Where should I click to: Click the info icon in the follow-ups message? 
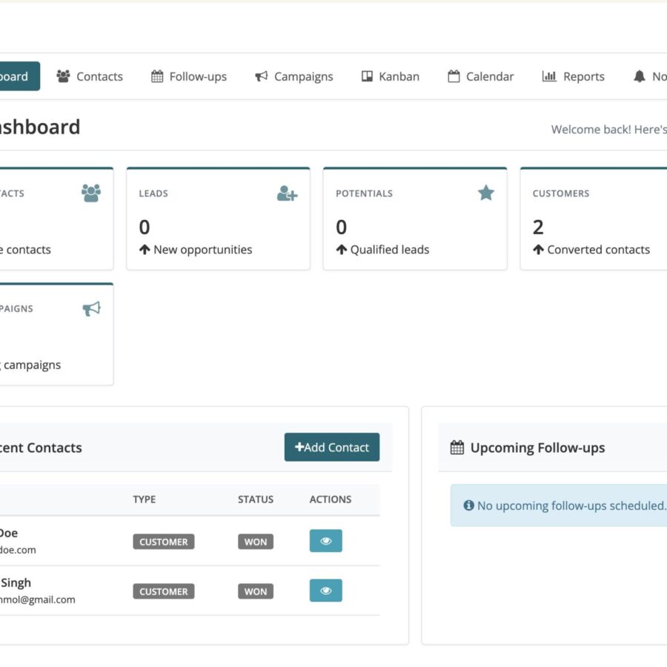(x=468, y=505)
